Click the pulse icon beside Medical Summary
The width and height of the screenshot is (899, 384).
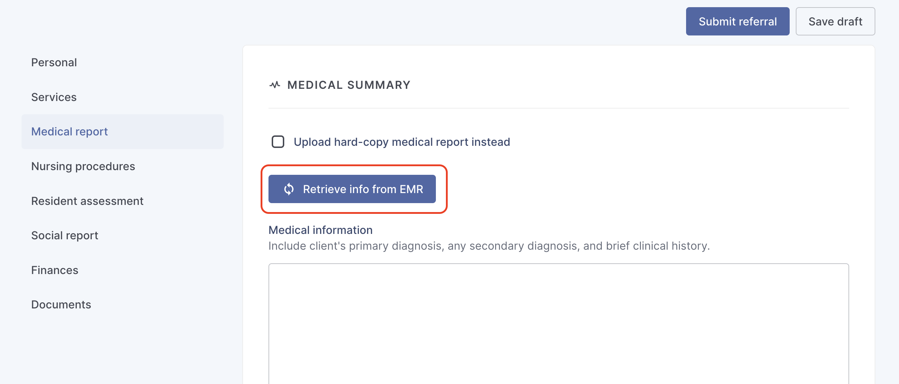[275, 85]
